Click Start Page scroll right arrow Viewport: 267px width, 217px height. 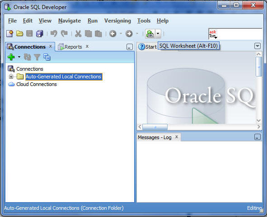pos(259,127)
